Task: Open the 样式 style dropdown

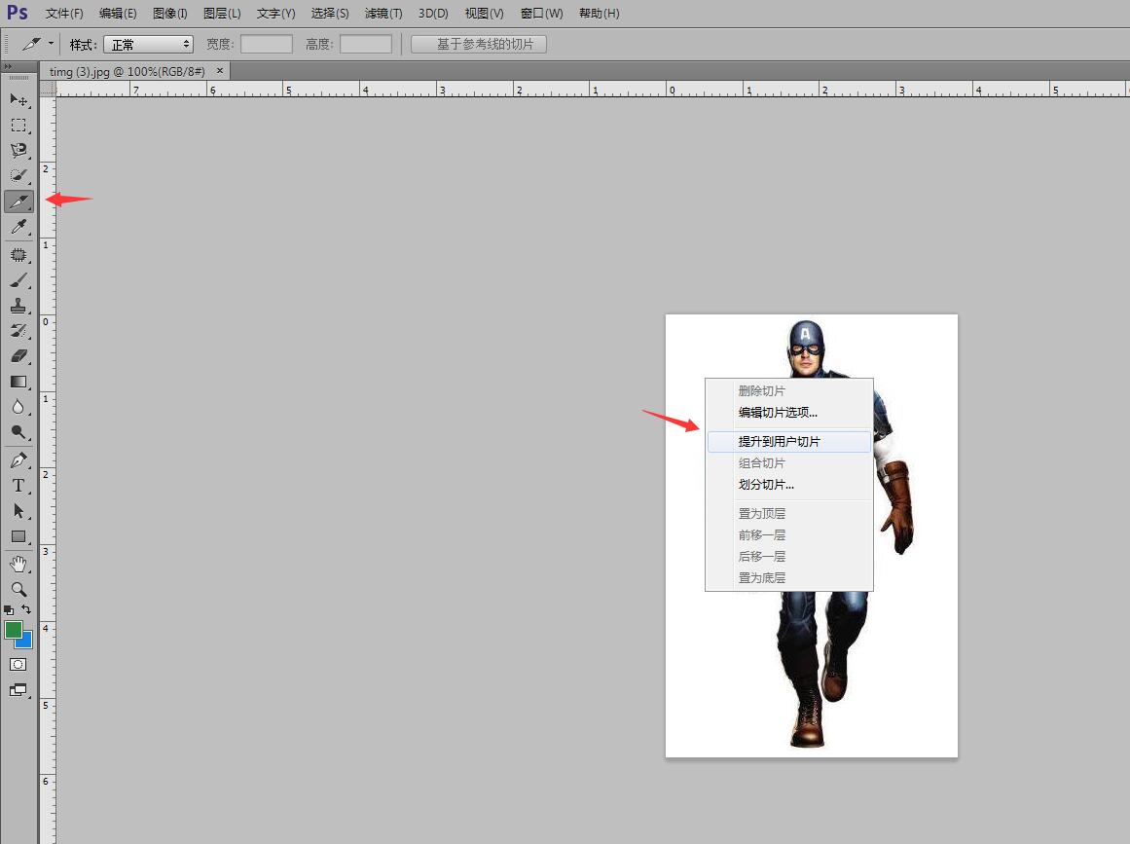Action: click(148, 45)
